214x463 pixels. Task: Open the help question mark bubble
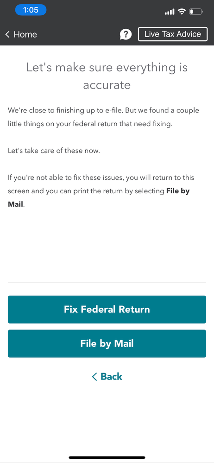pyautogui.click(x=126, y=35)
